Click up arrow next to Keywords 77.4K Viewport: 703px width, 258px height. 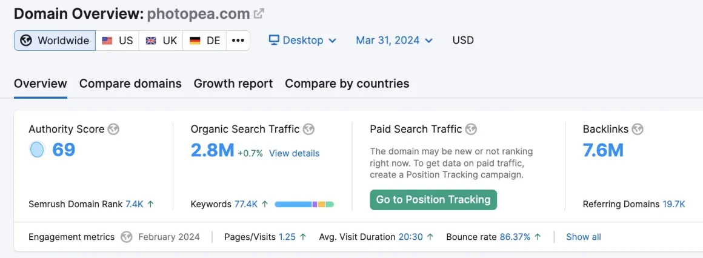(264, 204)
